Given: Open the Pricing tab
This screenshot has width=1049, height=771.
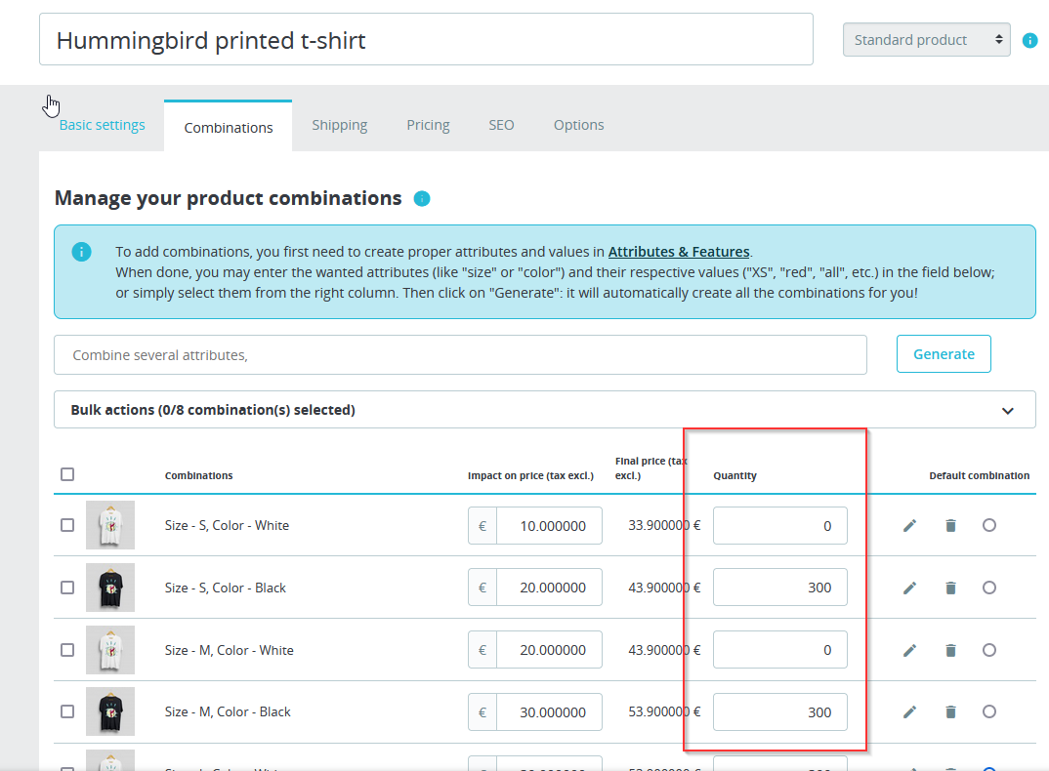Looking at the screenshot, I should tap(428, 125).
